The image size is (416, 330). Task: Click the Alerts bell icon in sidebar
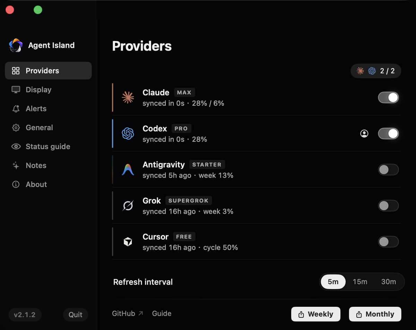point(16,109)
